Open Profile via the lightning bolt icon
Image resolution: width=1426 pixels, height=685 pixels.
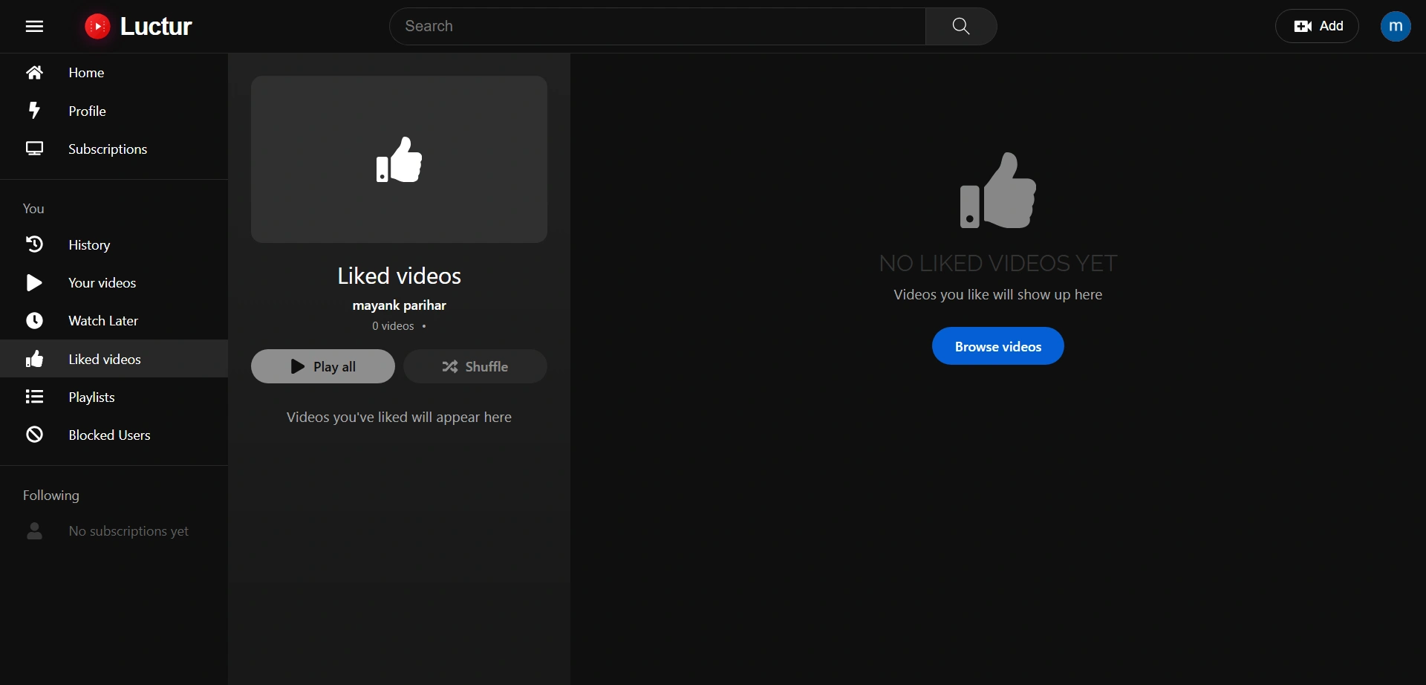pos(34,111)
